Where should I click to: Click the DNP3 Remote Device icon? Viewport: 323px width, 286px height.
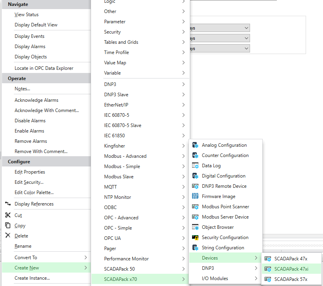pyautogui.click(x=195, y=186)
